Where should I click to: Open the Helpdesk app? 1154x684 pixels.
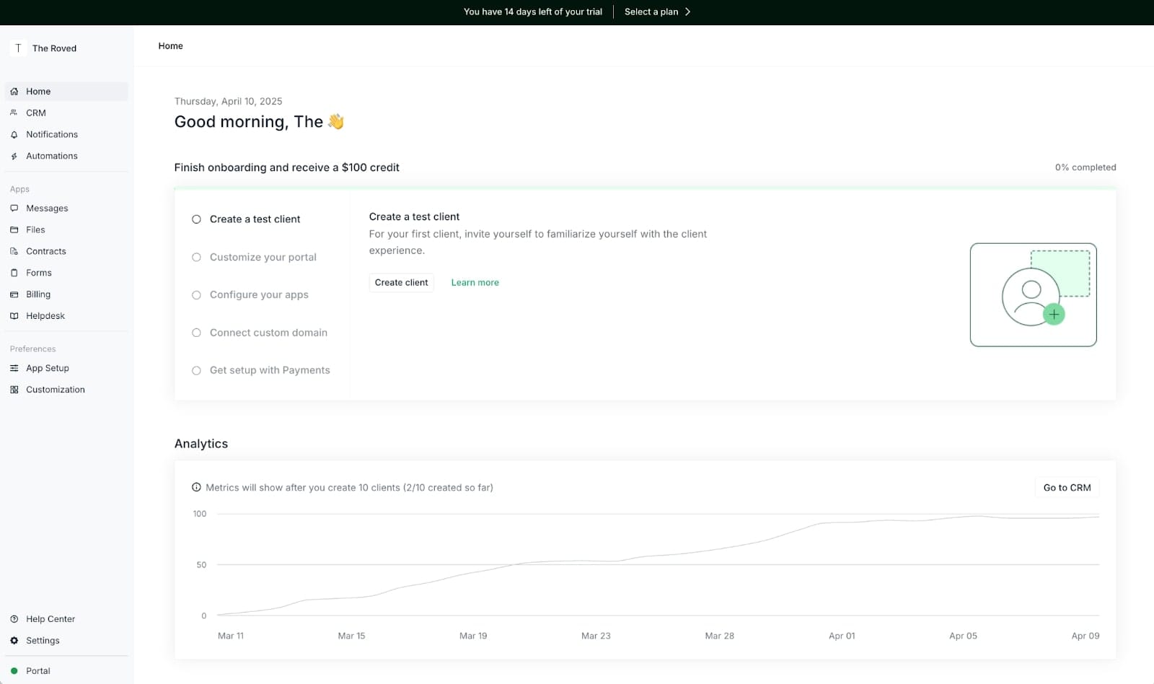click(x=45, y=315)
